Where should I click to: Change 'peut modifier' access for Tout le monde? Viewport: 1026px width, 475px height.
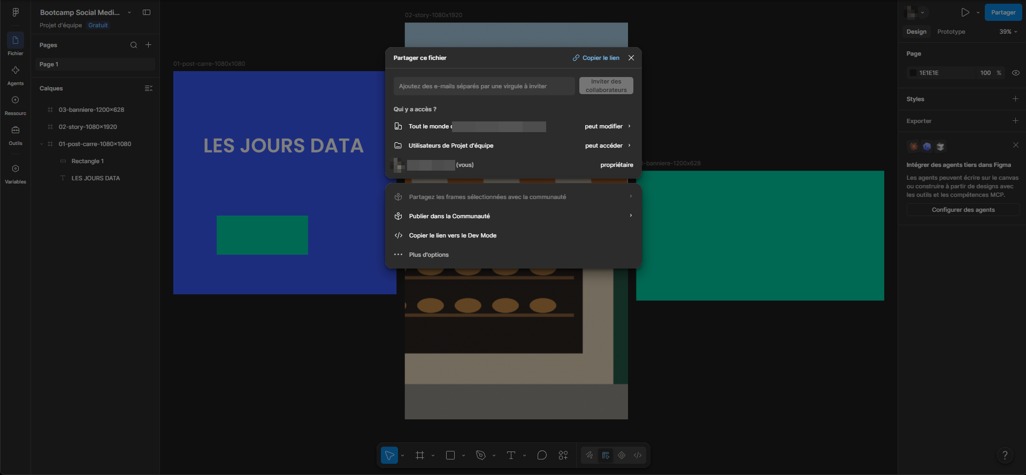click(x=608, y=126)
